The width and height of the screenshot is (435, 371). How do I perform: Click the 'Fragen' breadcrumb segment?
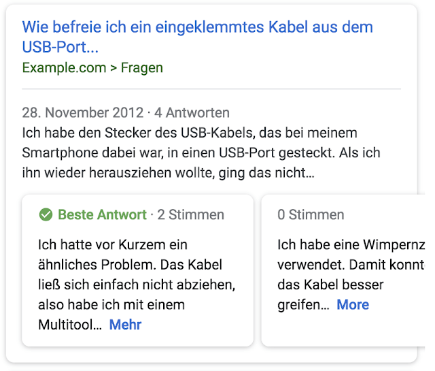[x=142, y=67]
